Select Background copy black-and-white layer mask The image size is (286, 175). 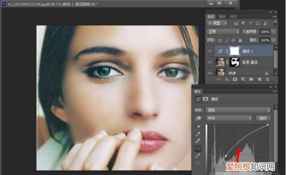[x=235, y=62]
